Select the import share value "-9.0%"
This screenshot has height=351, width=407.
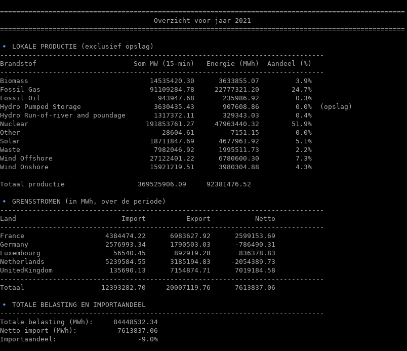click(x=148, y=339)
